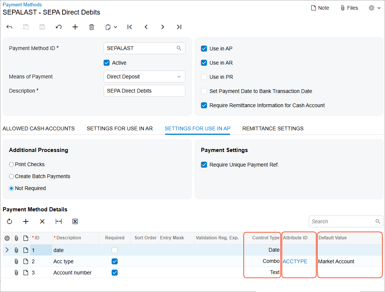The width and height of the screenshot is (385, 292).
Task: Delete the current payment method
Action: click(92, 27)
